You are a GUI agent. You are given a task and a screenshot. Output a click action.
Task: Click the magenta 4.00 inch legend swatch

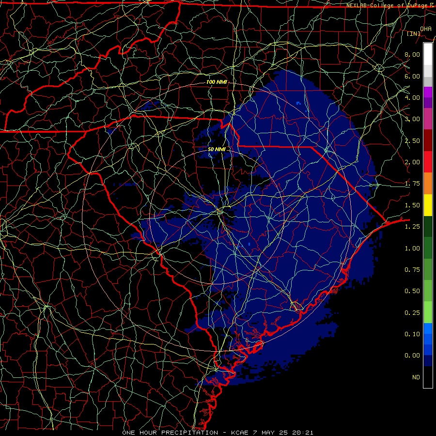pyautogui.click(x=428, y=92)
